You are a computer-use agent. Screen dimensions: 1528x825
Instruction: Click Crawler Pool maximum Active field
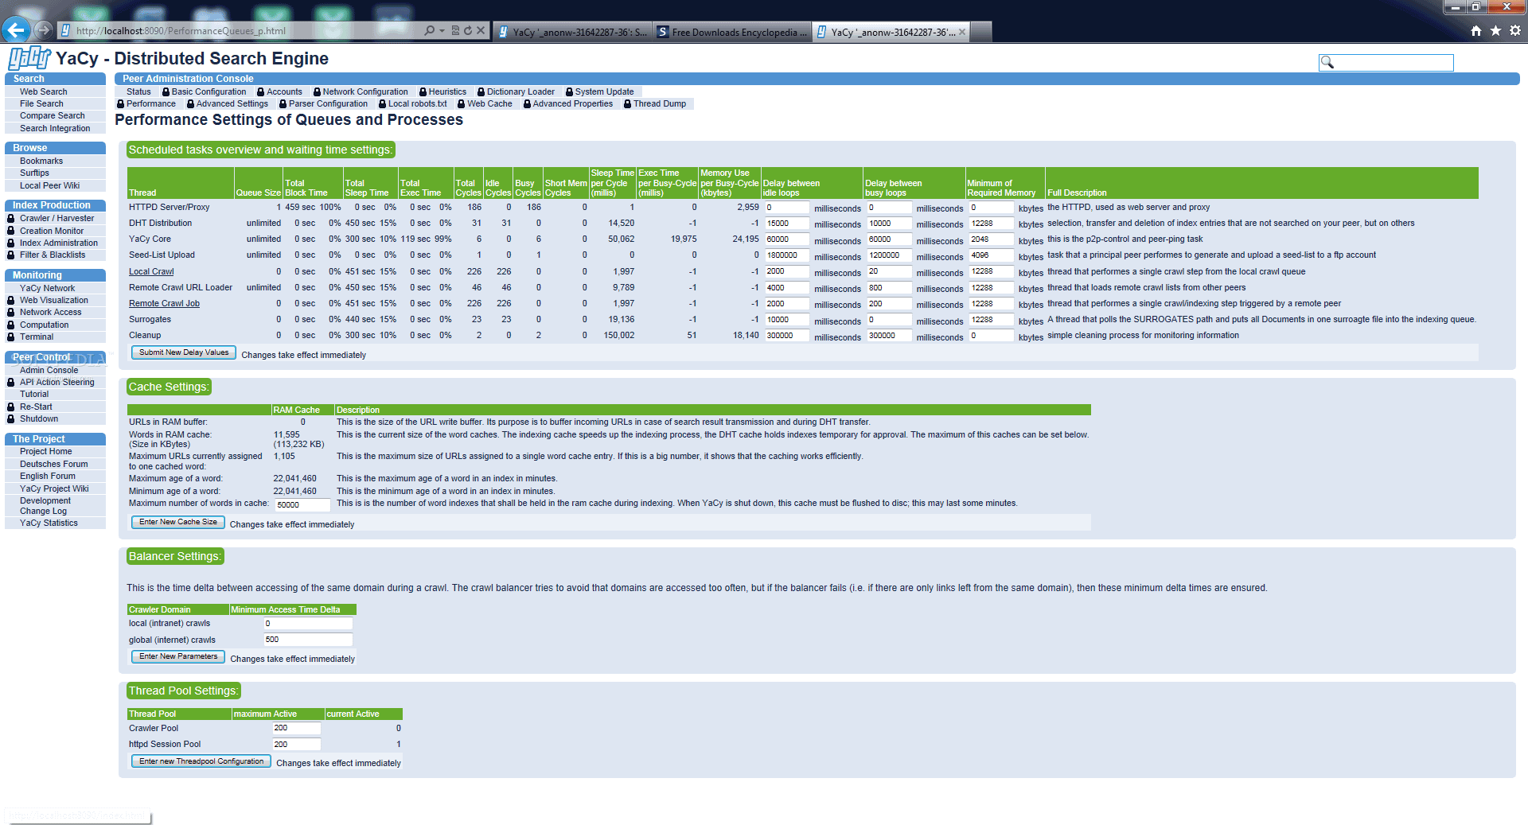296,729
